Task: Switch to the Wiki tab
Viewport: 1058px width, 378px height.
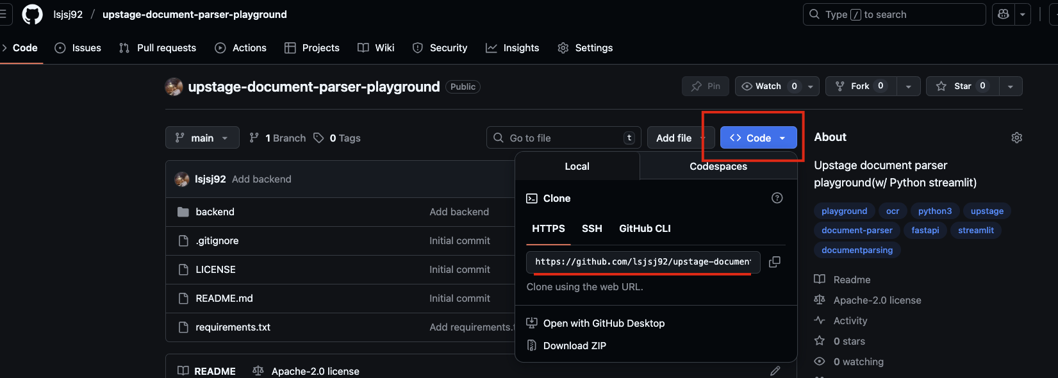Action: pos(376,48)
